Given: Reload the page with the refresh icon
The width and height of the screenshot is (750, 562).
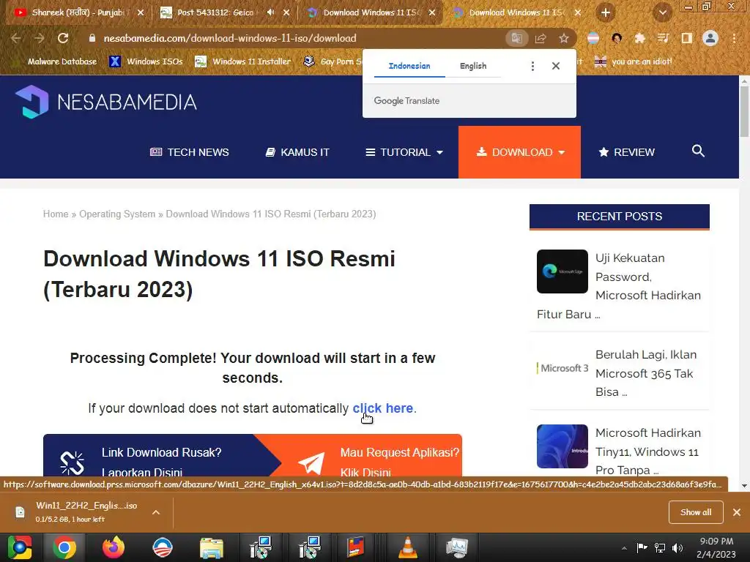Looking at the screenshot, I should coord(63,38).
